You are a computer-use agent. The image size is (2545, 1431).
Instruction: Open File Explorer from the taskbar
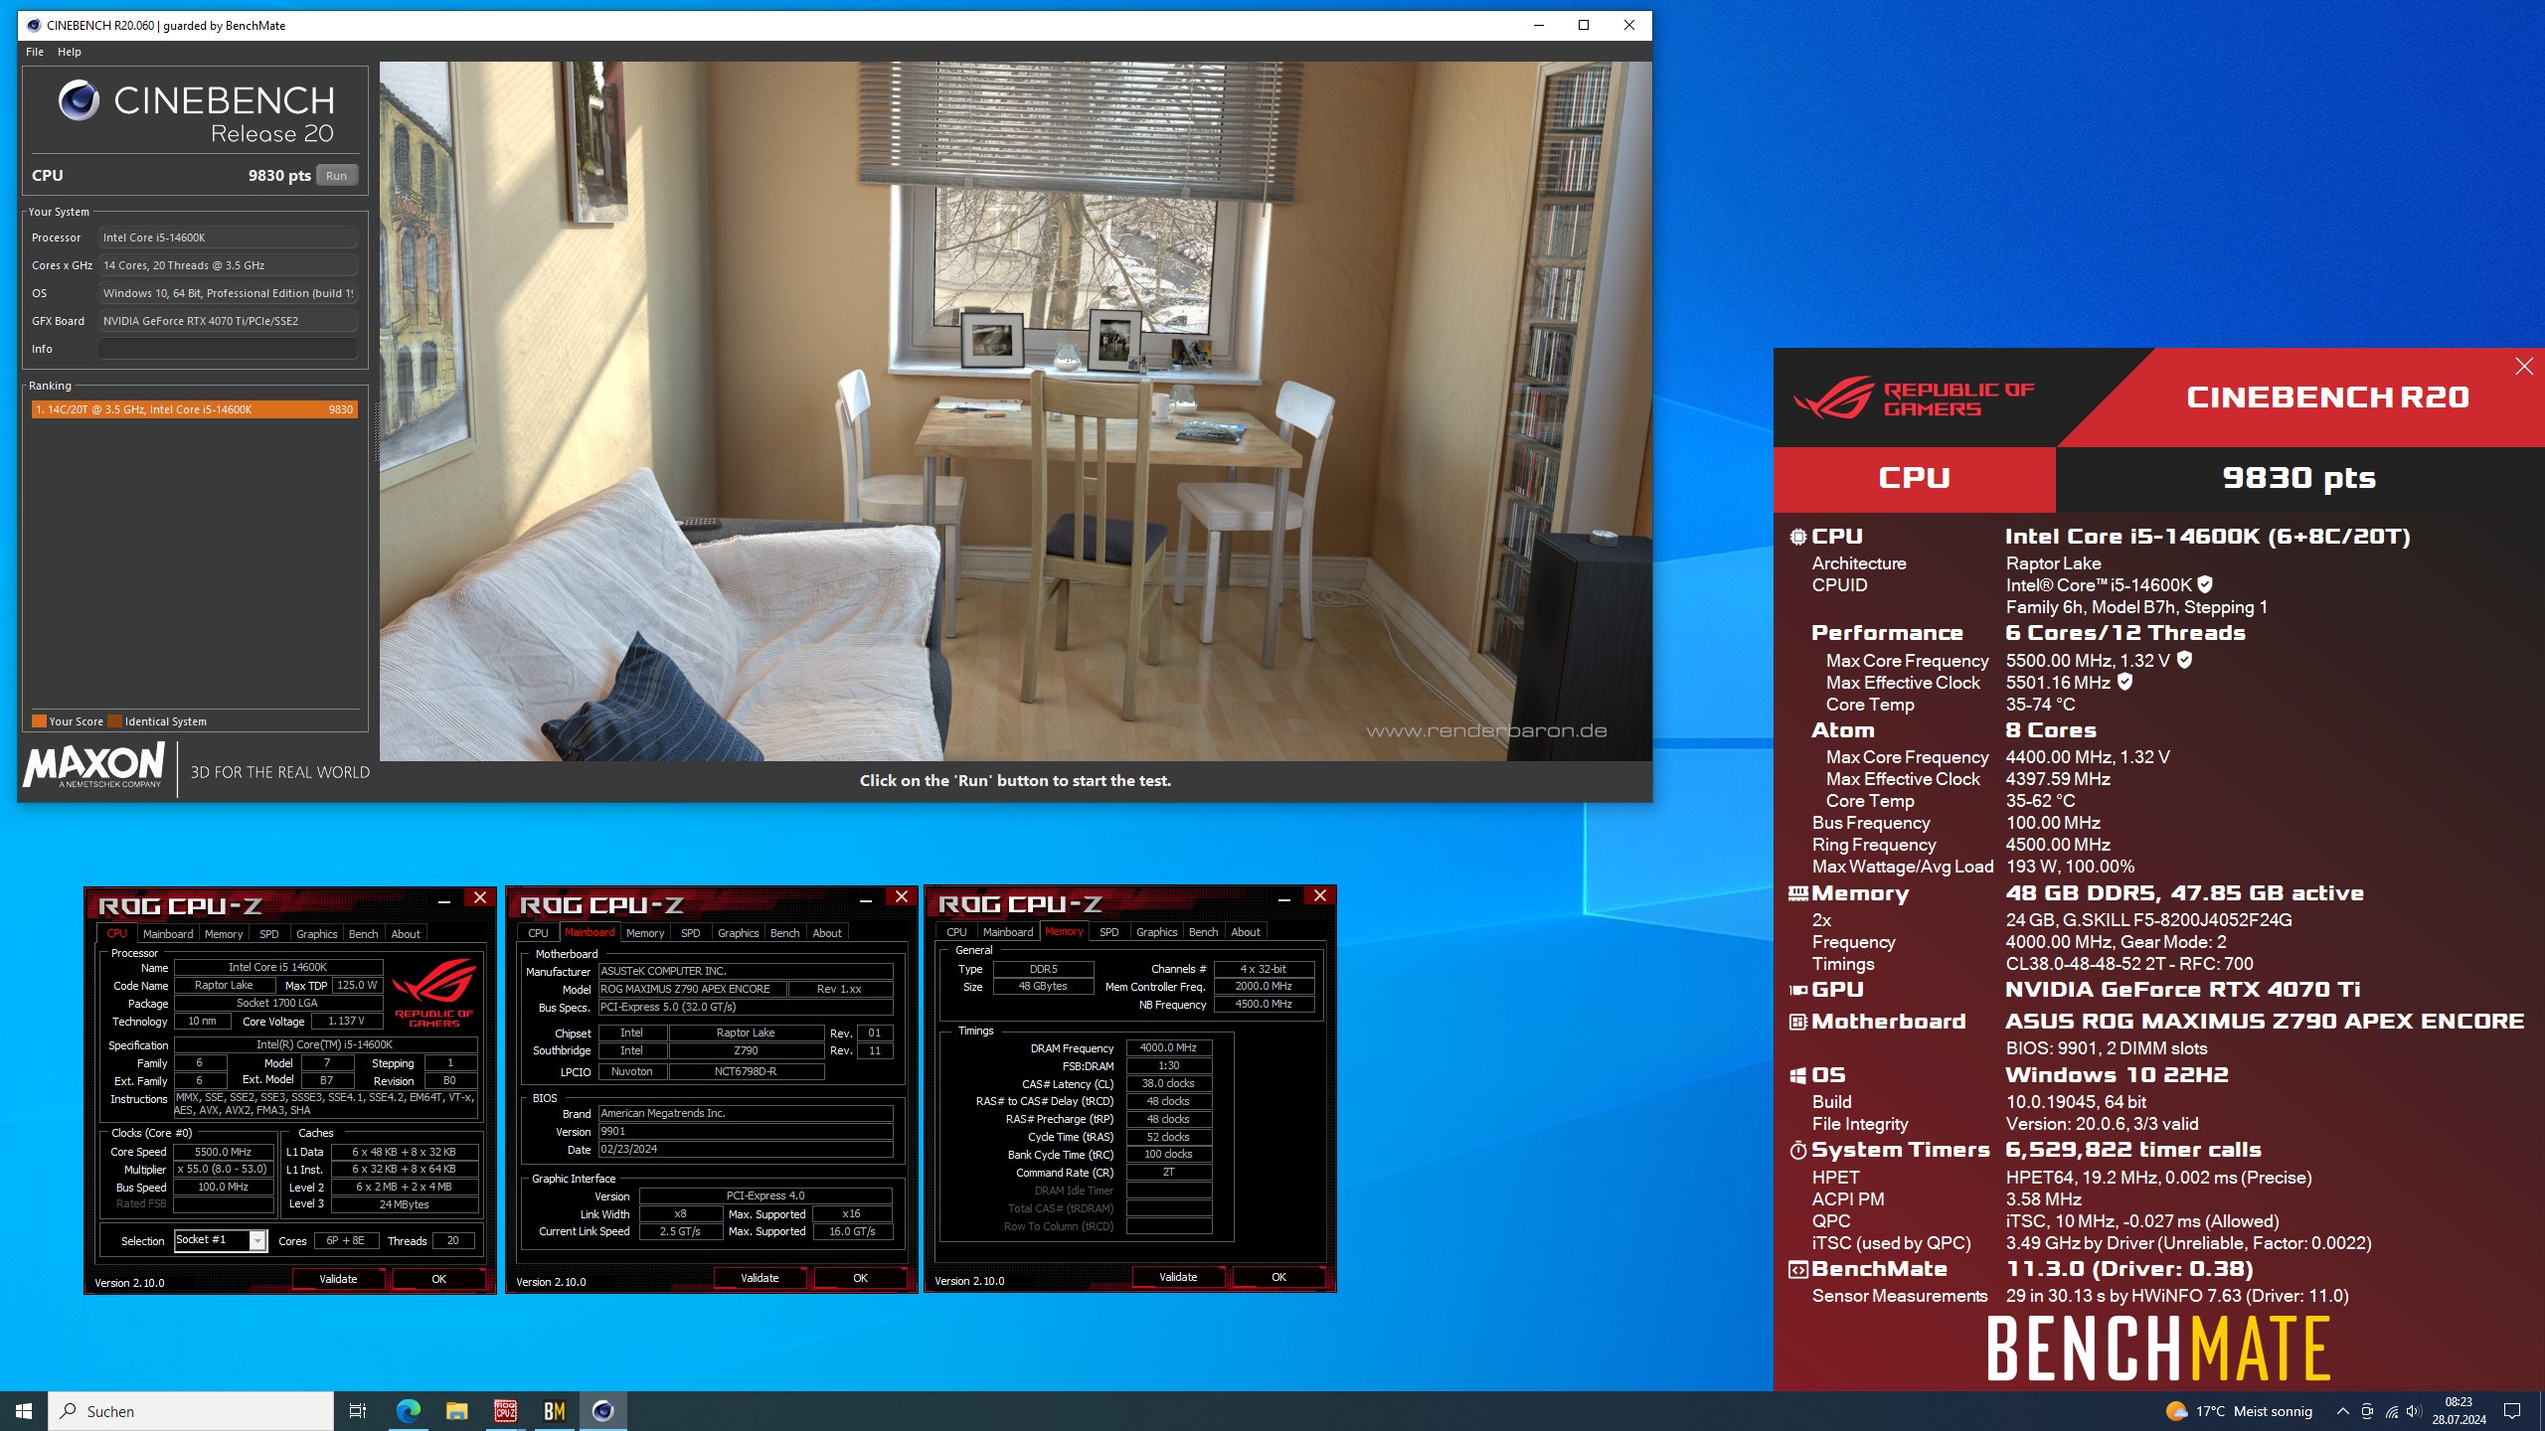[456, 1410]
